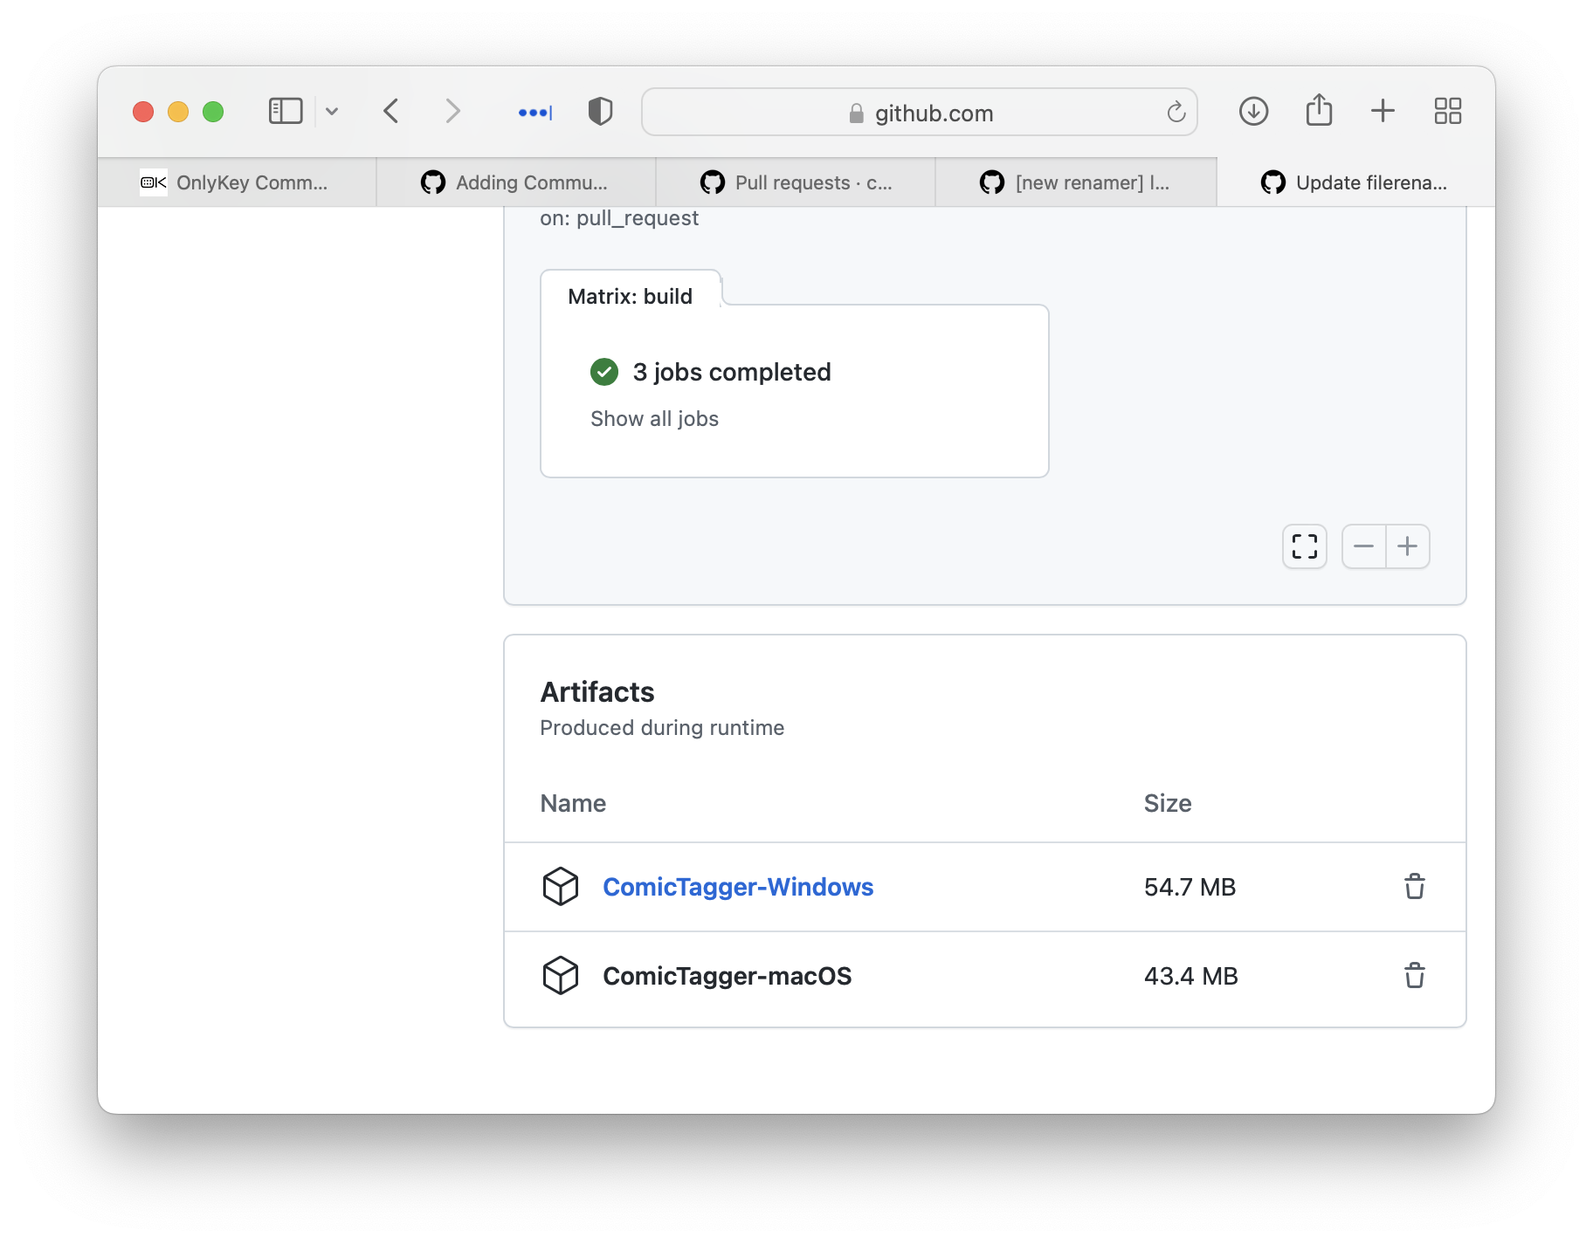Click the green check icon beside jobs completed
The image size is (1593, 1243).
click(603, 372)
